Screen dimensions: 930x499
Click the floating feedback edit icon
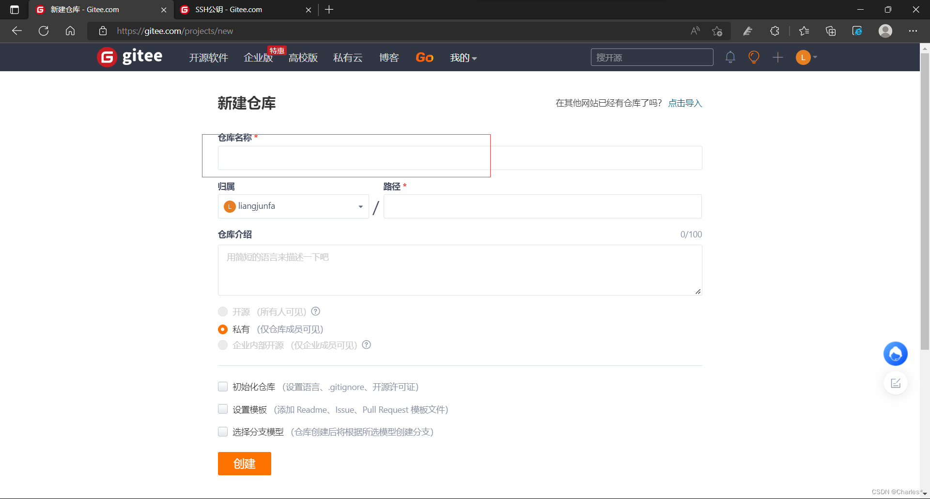point(895,383)
